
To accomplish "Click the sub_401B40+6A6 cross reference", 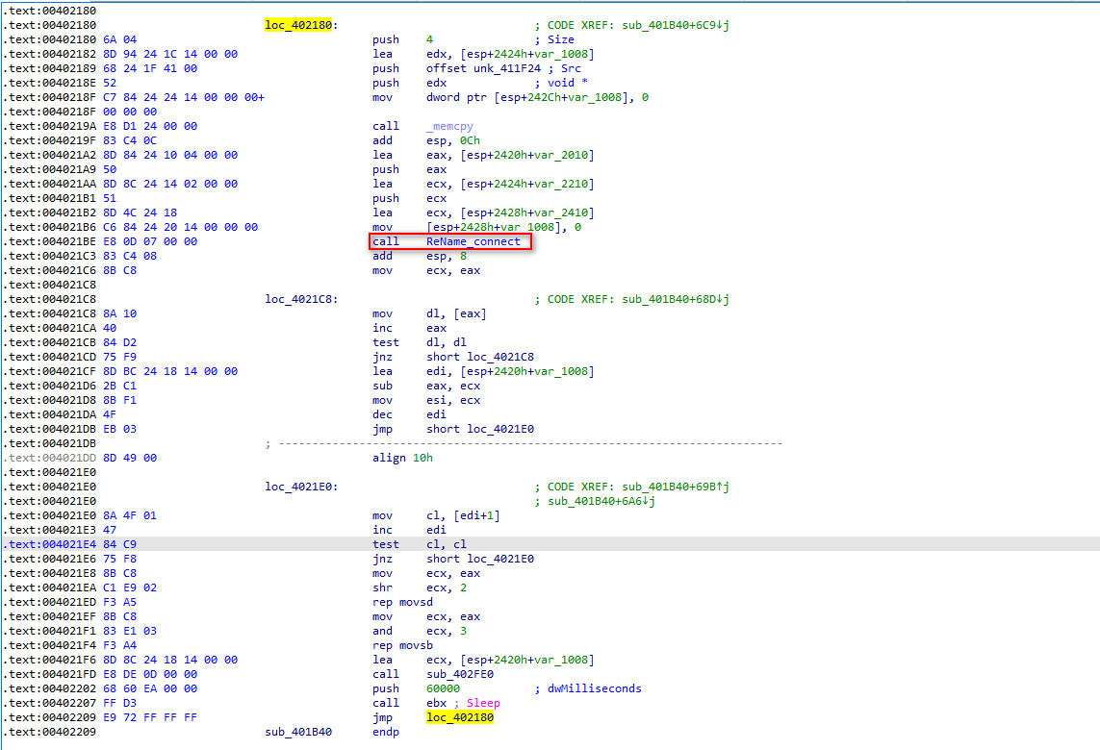I will pyautogui.click(x=595, y=501).
